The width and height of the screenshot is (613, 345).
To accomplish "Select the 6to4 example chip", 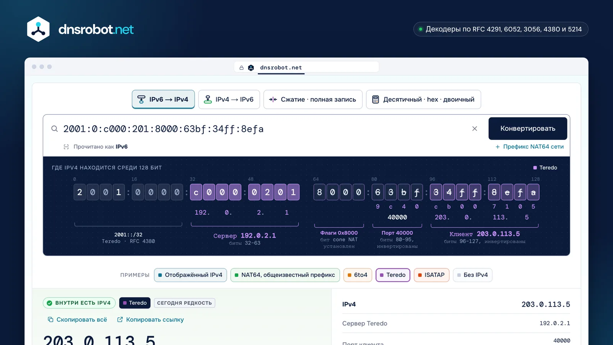I will [x=357, y=275].
